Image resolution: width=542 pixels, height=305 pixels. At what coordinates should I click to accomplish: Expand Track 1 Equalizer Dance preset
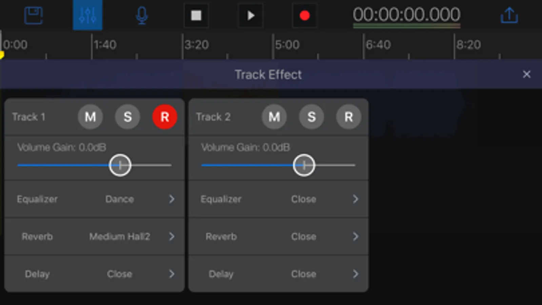pos(95,199)
